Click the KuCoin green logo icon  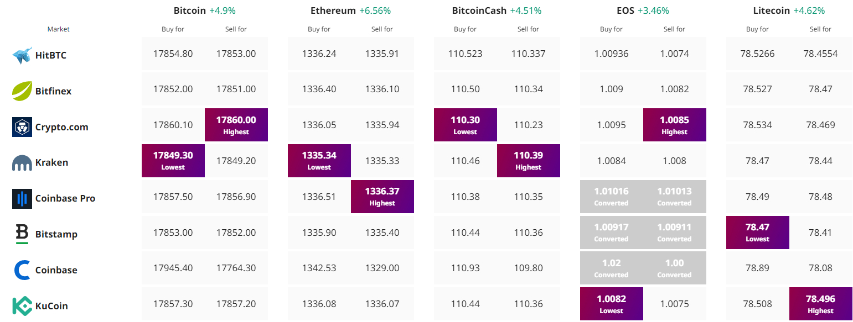[x=22, y=306]
